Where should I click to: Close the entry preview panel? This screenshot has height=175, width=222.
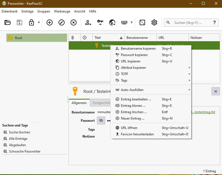coord(216,91)
